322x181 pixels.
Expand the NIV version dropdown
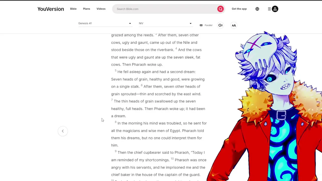click(166, 23)
